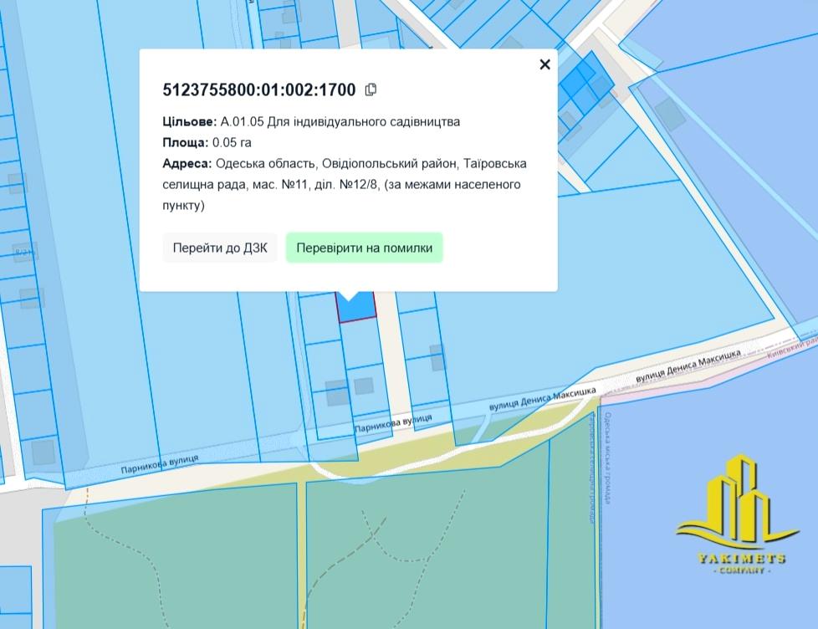This screenshot has height=629, width=818.
Task: Close the parcel info popup
Action: (x=544, y=64)
